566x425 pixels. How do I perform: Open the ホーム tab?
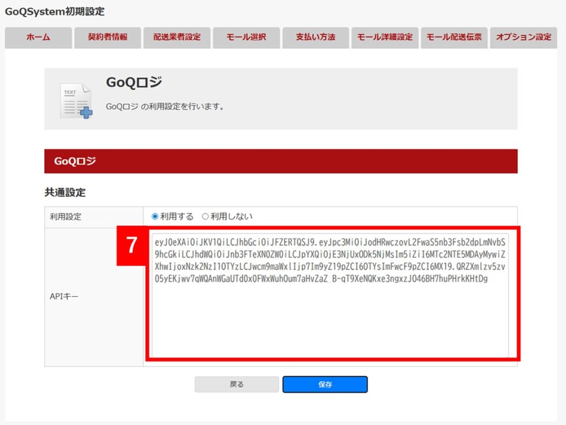(38, 38)
